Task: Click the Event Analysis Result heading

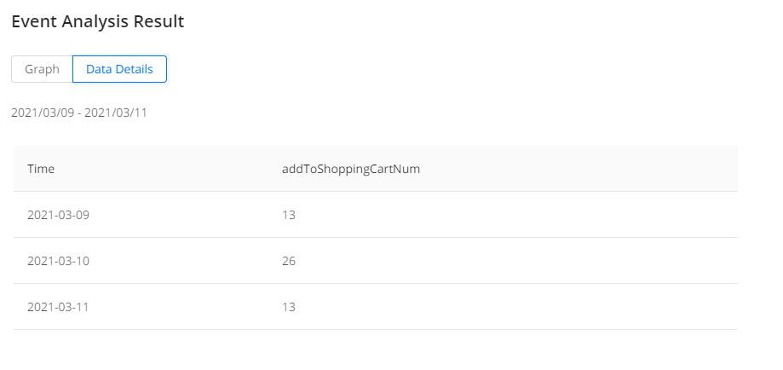Action: [x=98, y=21]
